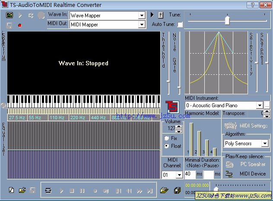Click the record-with-sound button in the transport bar
The image size is (273, 201).
[x=106, y=191]
